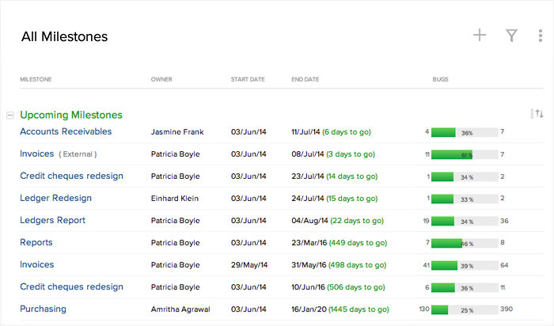This screenshot has width=554, height=326.
Task: Click the End Date column header
Action: [305, 79]
